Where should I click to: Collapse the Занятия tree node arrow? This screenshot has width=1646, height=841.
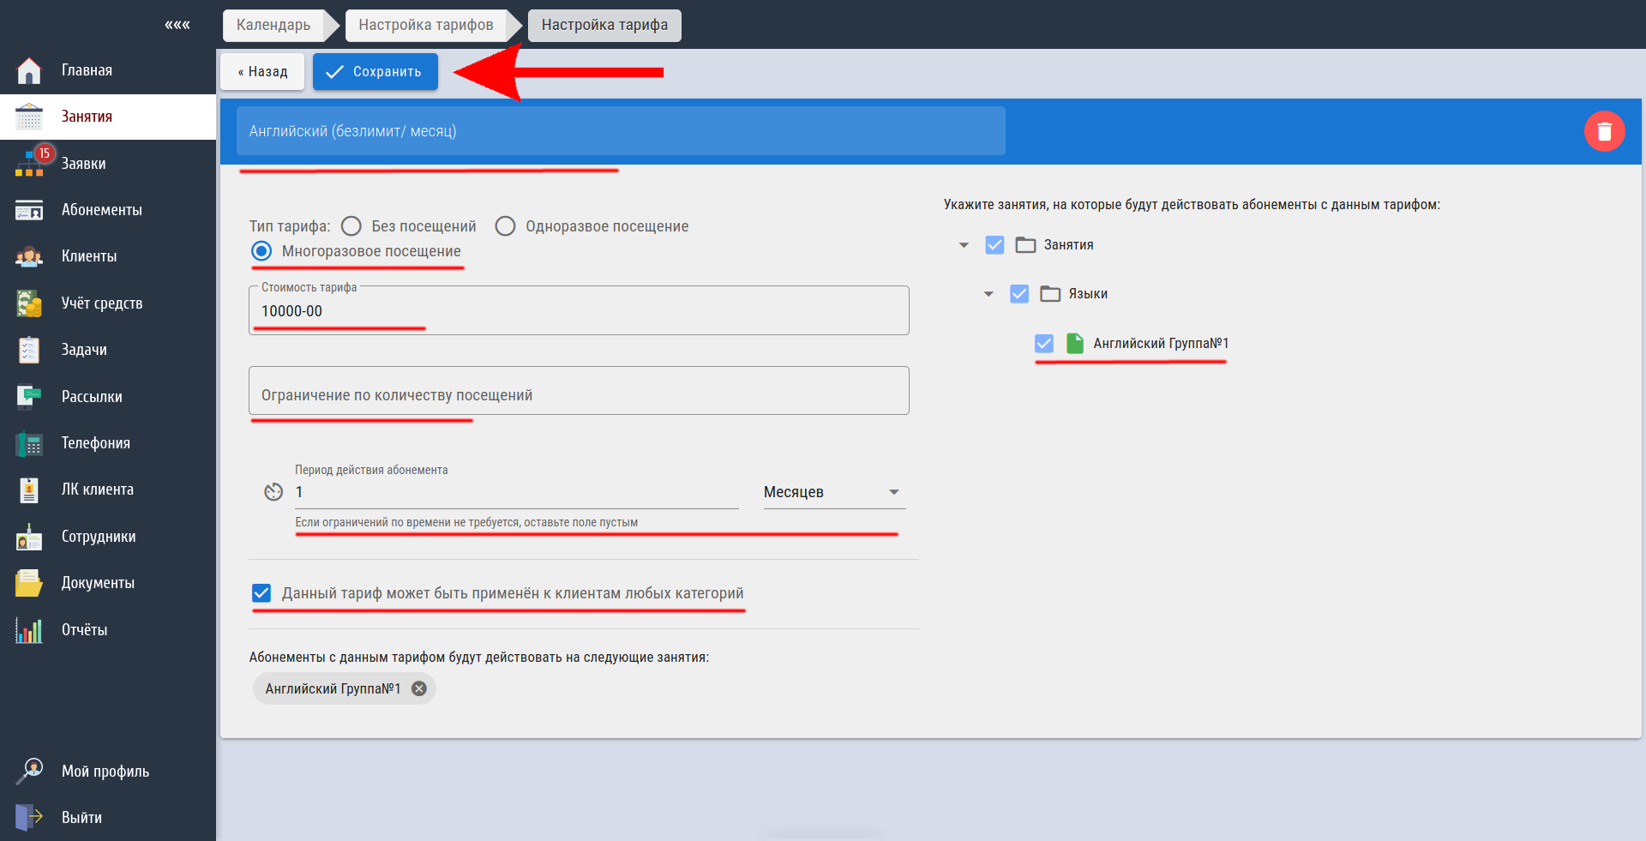[x=964, y=245]
